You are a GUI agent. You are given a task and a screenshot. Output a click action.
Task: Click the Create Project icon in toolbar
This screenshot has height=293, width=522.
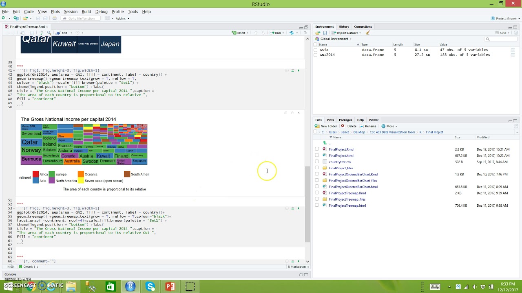16,18
